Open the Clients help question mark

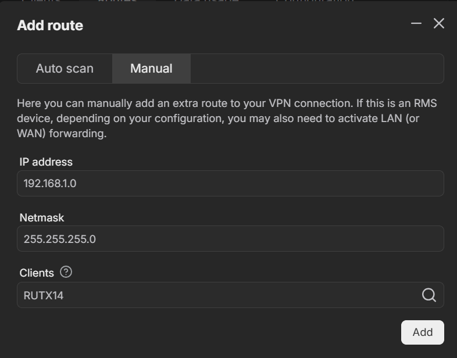(66, 272)
